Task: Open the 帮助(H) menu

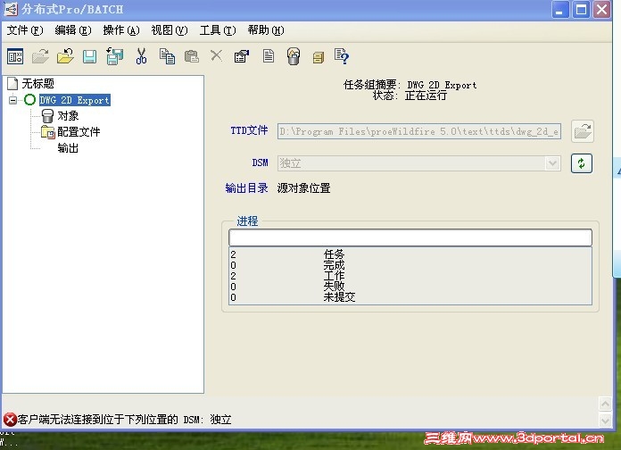Action: (x=266, y=30)
